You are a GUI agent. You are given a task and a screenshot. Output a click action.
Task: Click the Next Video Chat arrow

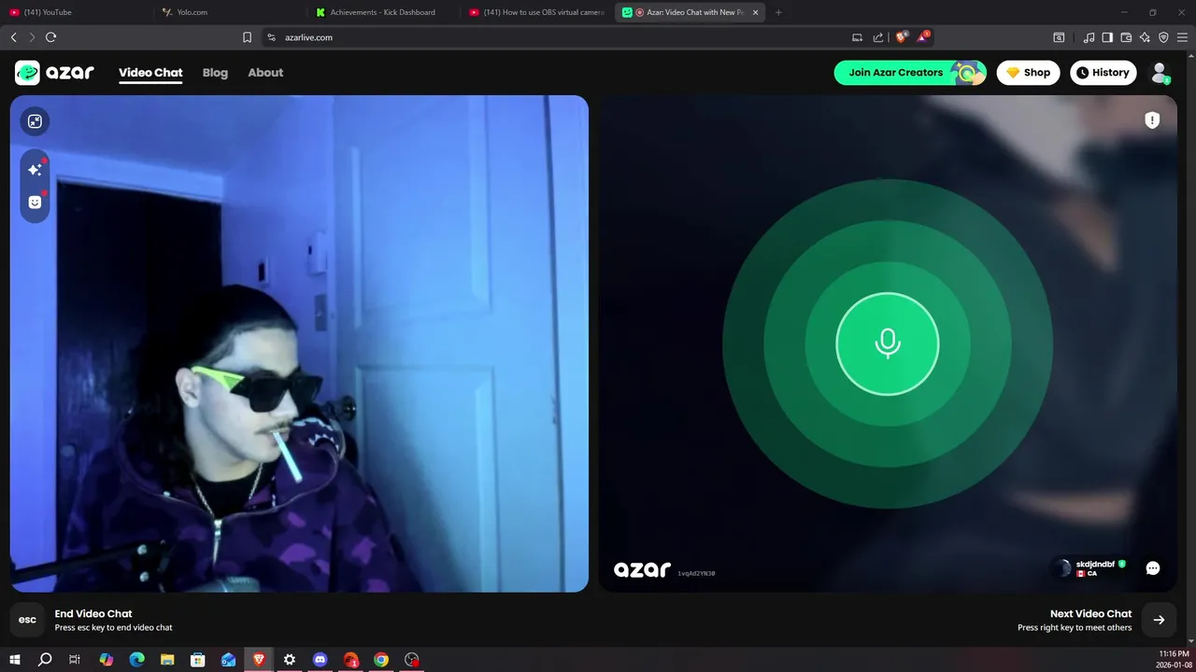1159,620
